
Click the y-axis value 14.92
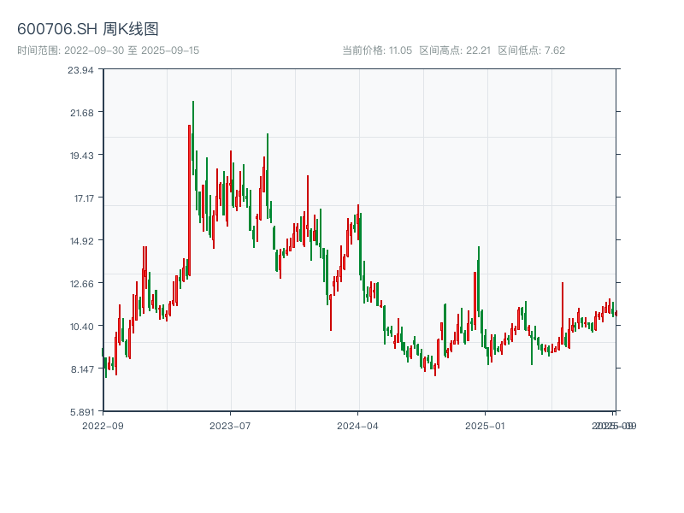(82, 241)
